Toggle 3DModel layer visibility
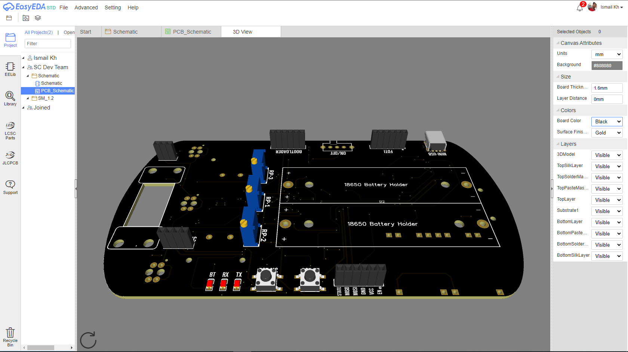 607,155
